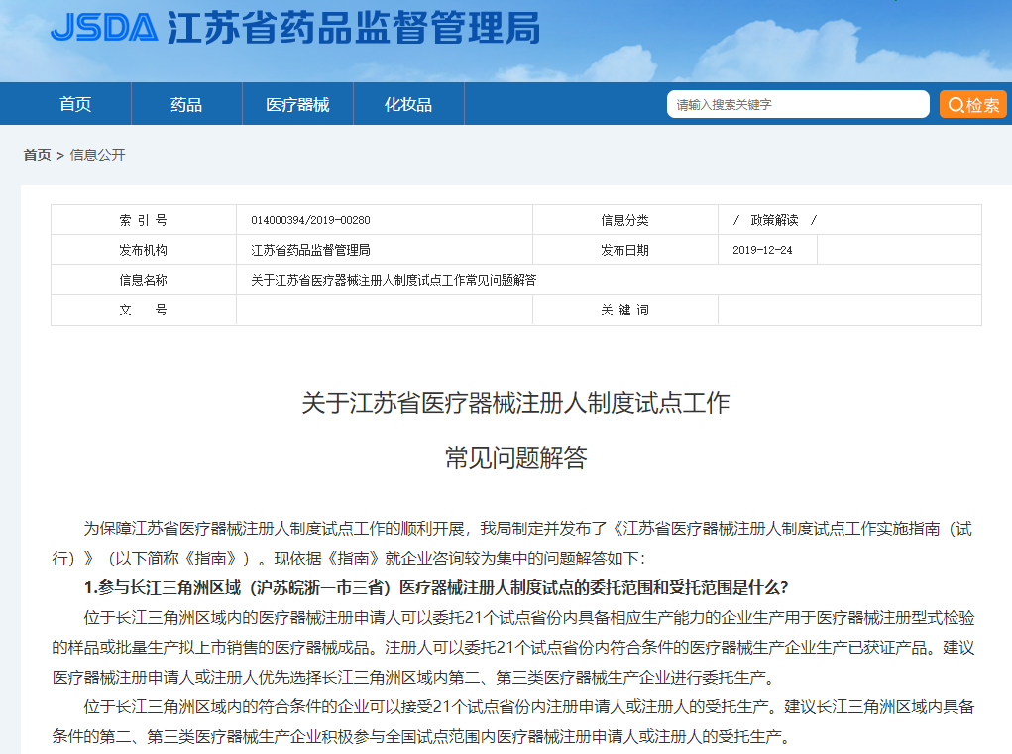
Task: Click the 关键词 label cell
Action: coord(624,310)
